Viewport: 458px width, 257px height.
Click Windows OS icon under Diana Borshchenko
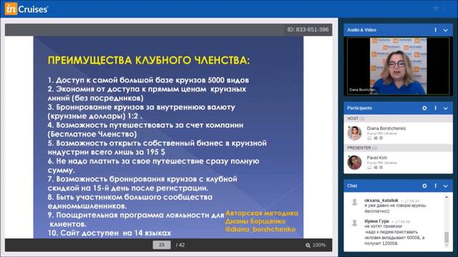376,138
